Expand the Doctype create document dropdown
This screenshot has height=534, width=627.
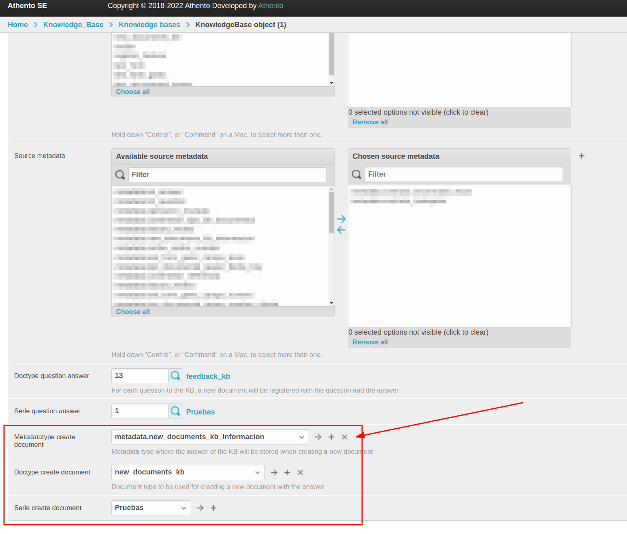point(188,472)
